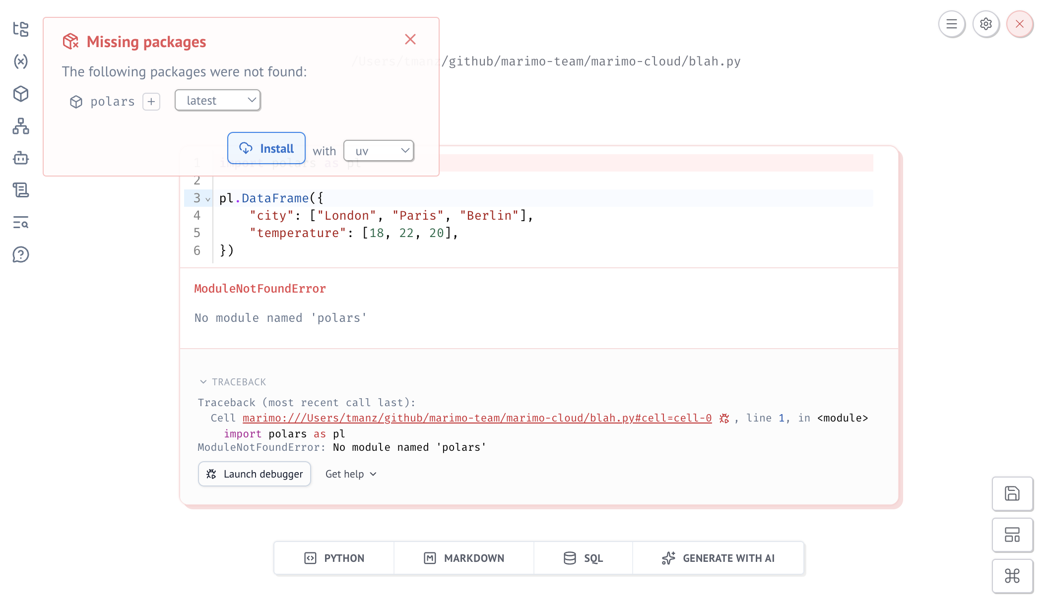Click the Install button
The image size is (1048, 605).
tap(266, 148)
